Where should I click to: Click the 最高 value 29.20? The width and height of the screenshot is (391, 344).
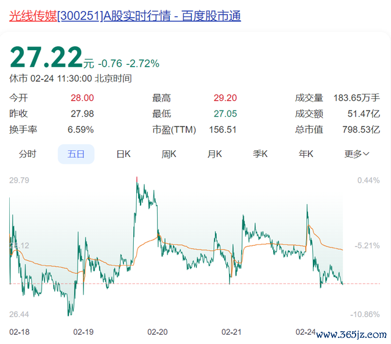[225, 98]
